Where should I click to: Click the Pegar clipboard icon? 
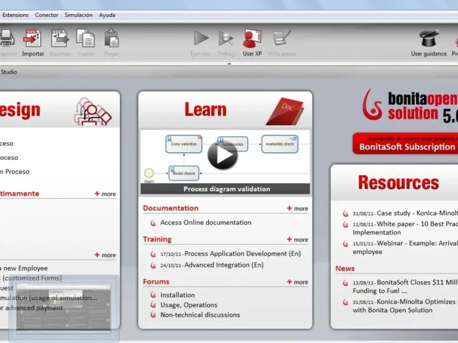tap(111, 38)
